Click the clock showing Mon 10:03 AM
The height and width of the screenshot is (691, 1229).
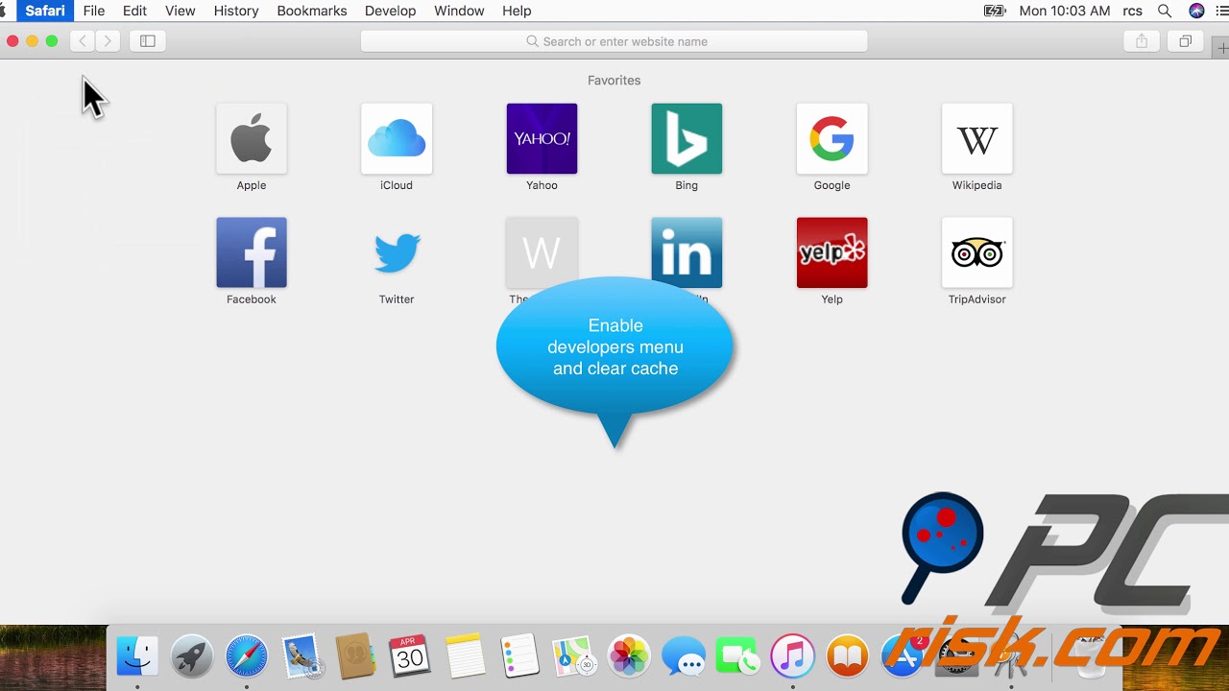click(x=1065, y=11)
